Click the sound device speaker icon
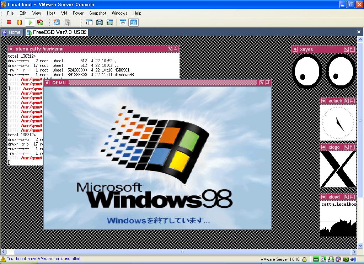The height and width of the screenshot is (264, 364). tap(353, 259)
